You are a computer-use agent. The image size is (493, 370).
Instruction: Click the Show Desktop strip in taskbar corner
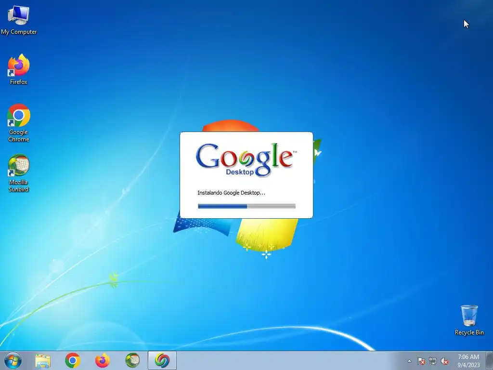[489, 360]
